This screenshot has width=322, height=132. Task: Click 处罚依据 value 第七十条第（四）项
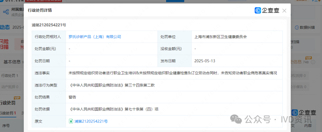114,109
